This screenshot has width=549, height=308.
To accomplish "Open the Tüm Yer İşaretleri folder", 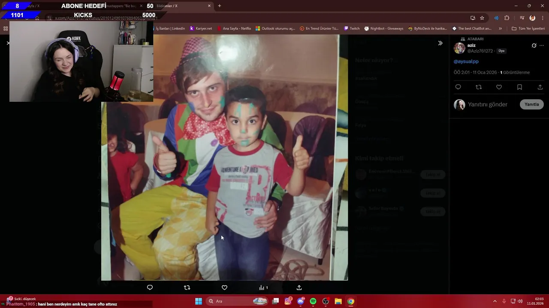I will coord(528,29).
